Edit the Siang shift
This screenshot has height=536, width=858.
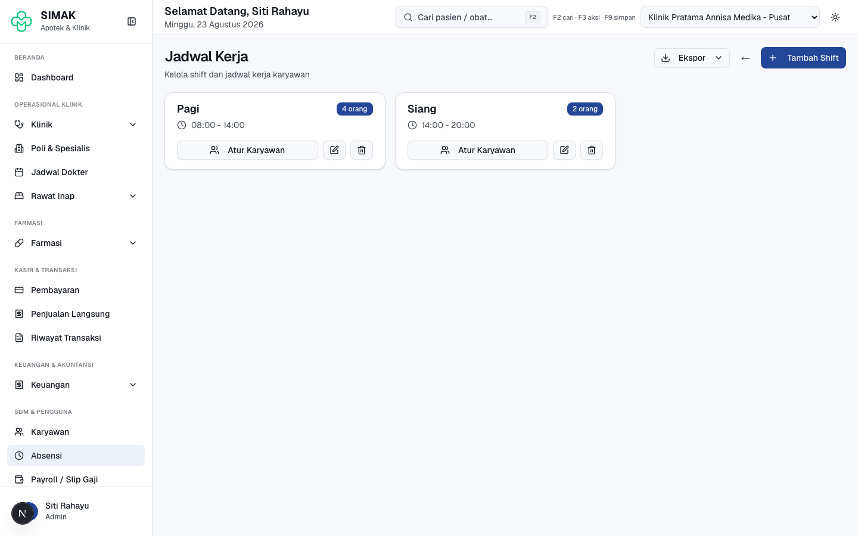point(564,150)
